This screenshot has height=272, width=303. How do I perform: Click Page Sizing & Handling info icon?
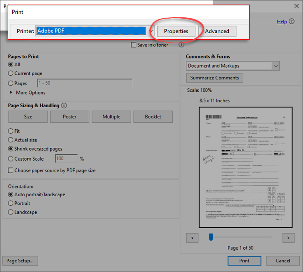(x=64, y=105)
